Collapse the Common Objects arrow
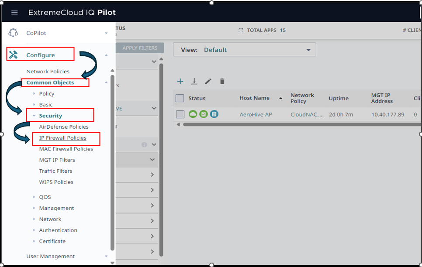This screenshot has height=267, width=422. 106,82
